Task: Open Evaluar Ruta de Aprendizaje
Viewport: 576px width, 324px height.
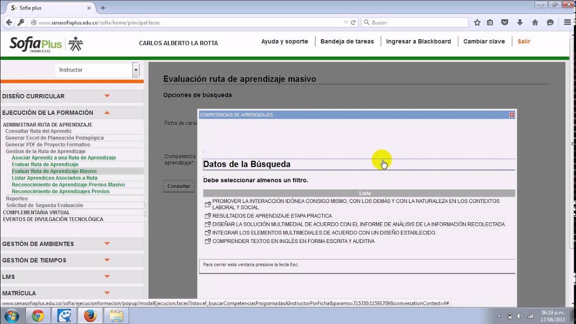Action: coord(45,164)
